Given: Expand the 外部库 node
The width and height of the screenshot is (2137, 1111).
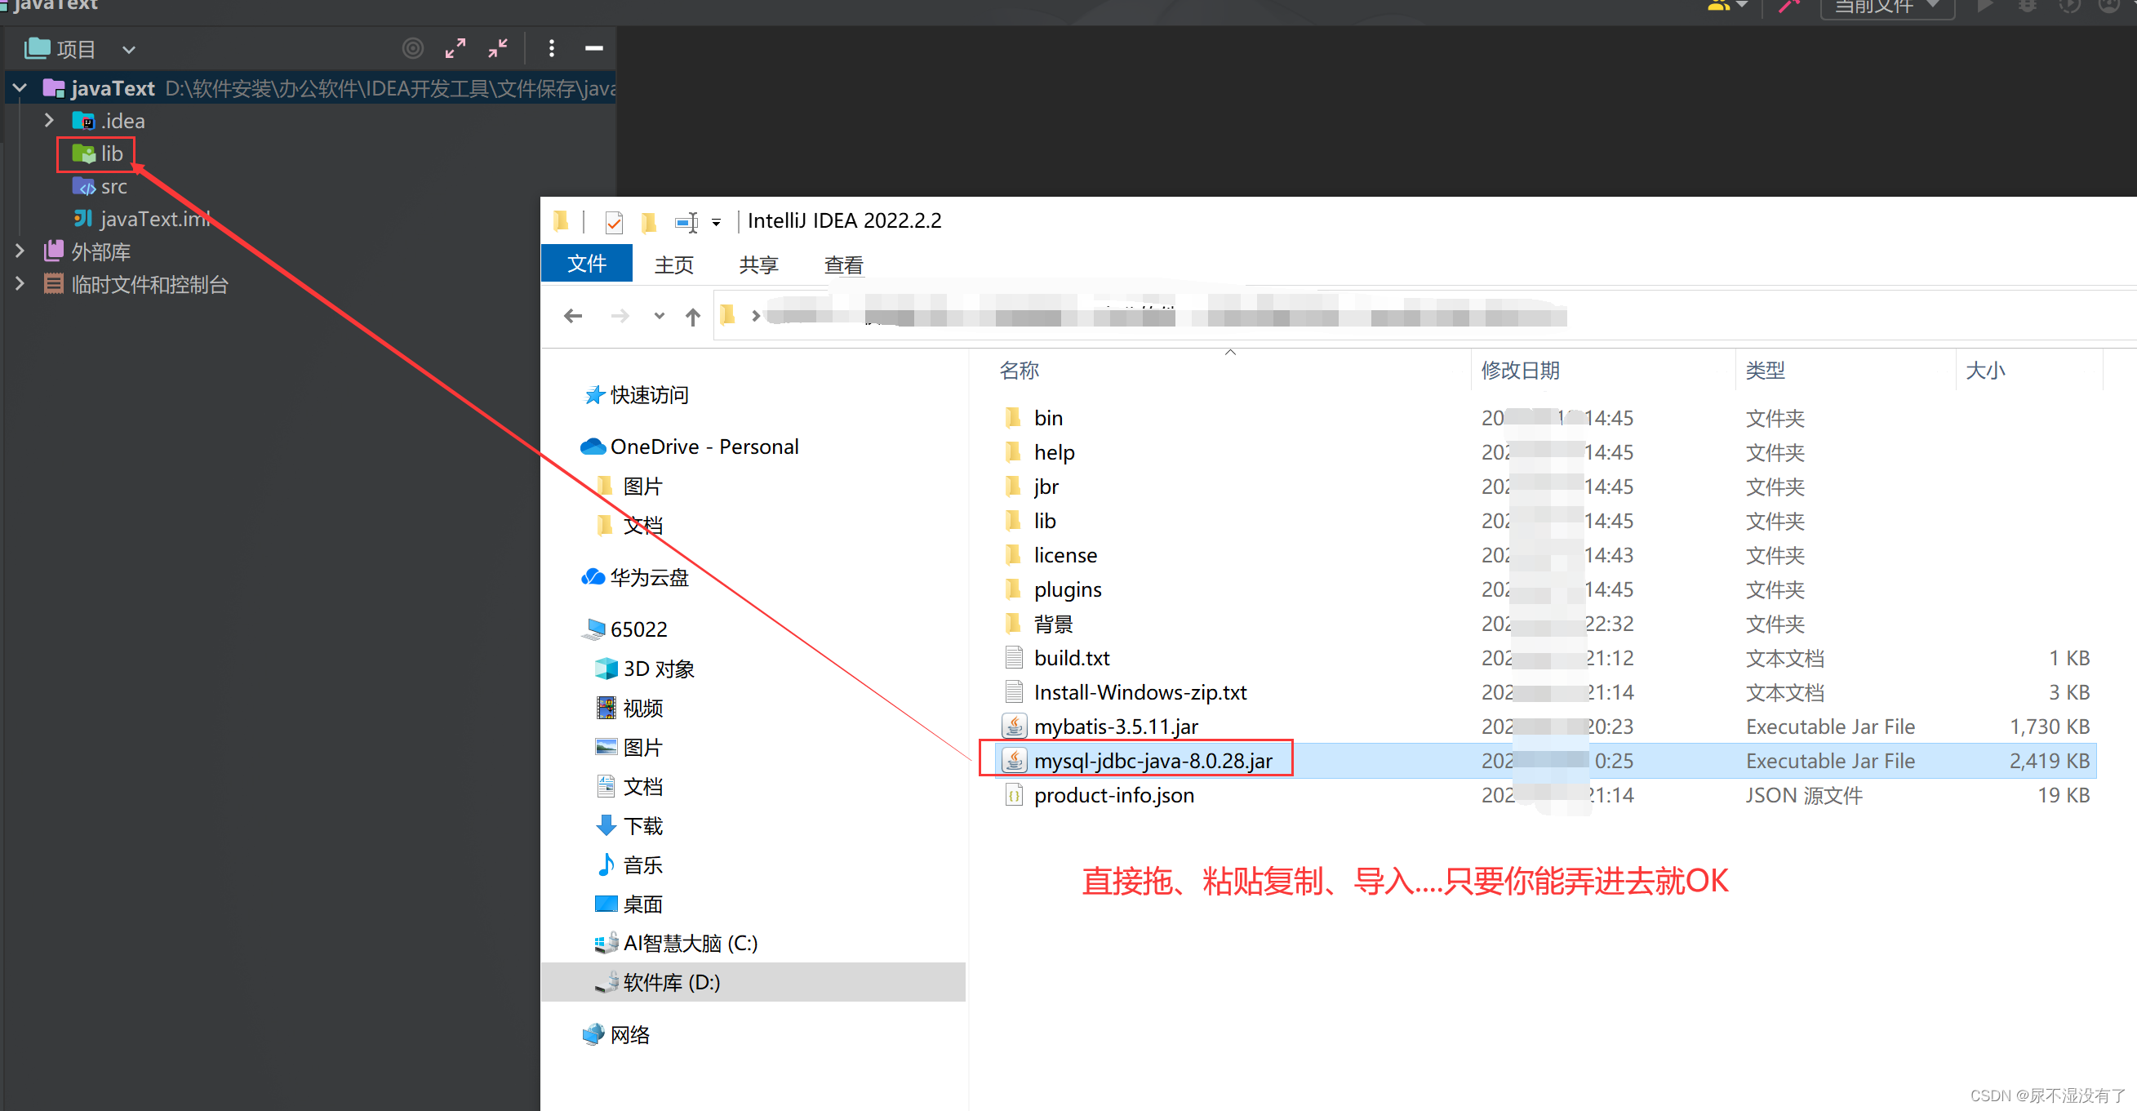Looking at the screenshot, I should point(20,251).
